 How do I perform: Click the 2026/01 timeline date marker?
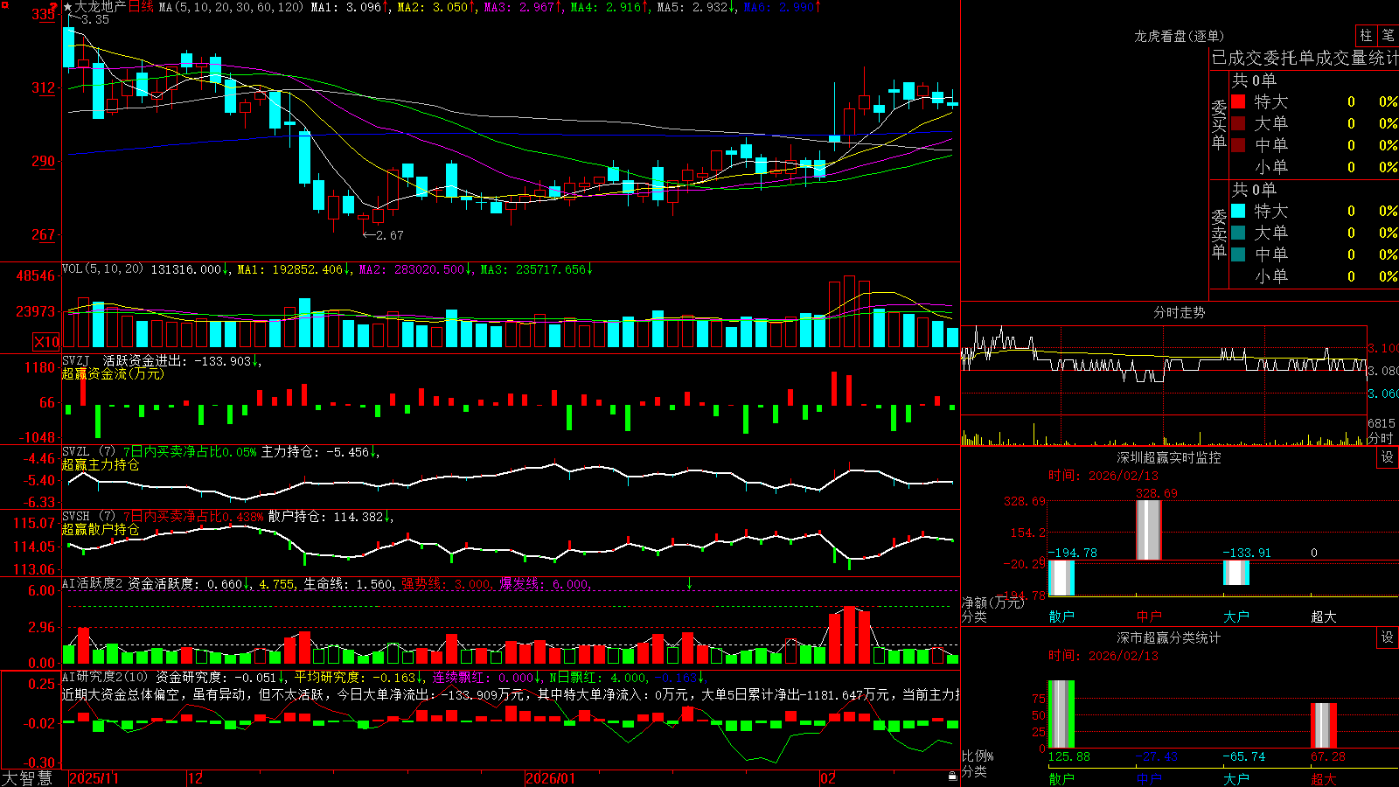coord(550,778)
